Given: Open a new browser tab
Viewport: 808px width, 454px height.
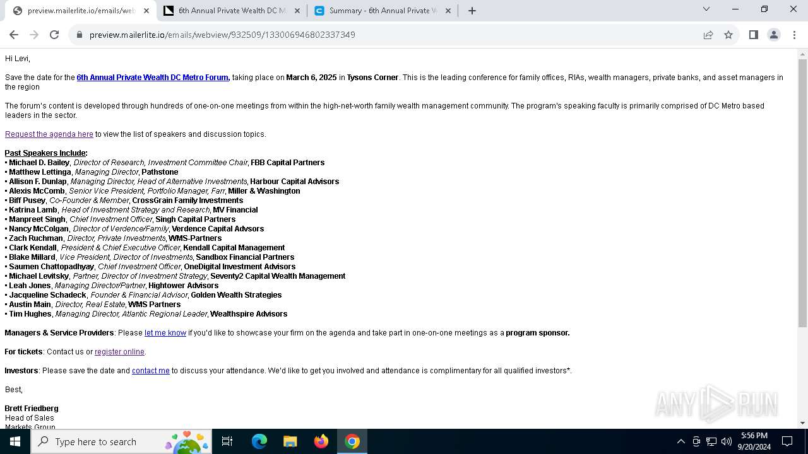Looking at the screenshot, I should (472, 10).
